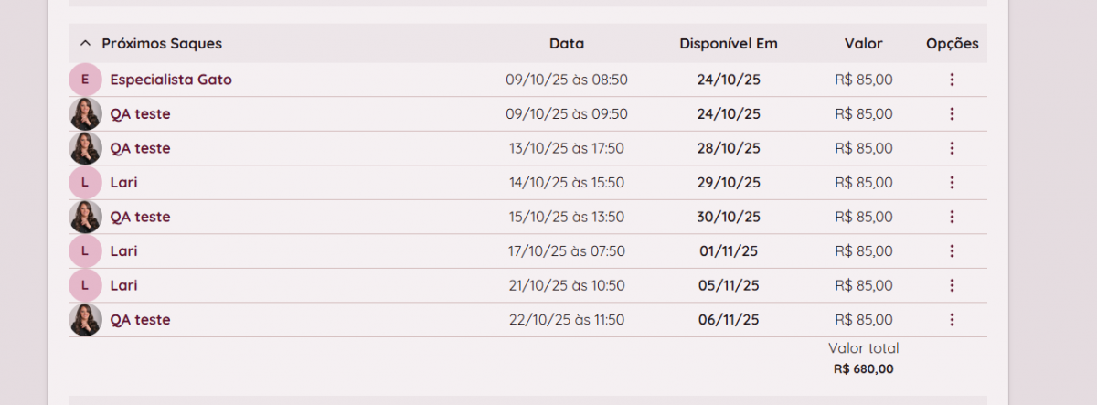
Task: Open options menu for Especialista Gato row
Action: click(952, 80)
